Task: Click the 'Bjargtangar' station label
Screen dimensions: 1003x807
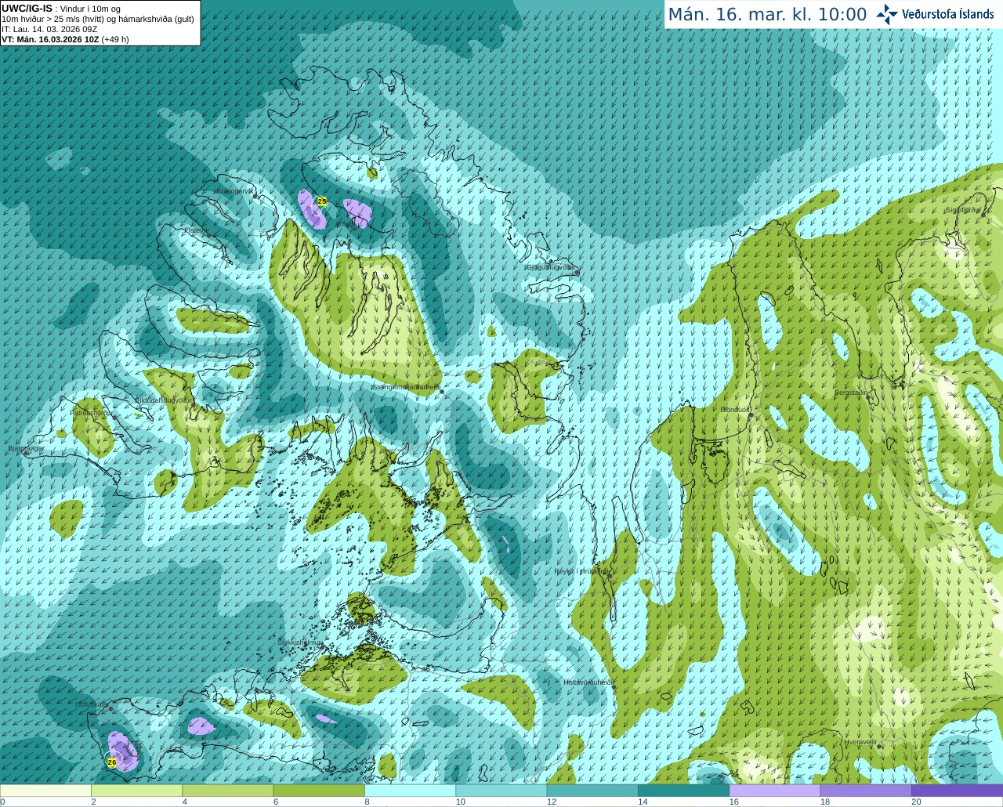Action: coord(26,448)
